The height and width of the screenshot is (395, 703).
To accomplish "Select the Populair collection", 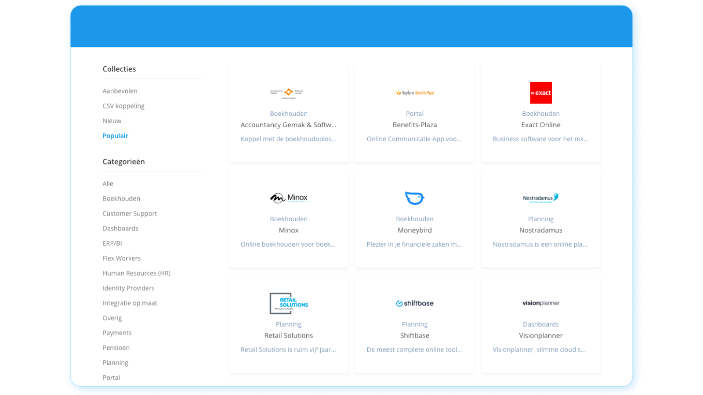I will 115,136.
